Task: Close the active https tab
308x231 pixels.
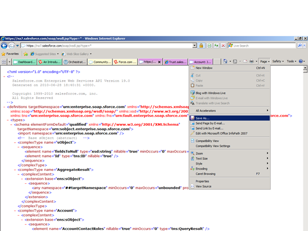Action: (x=159, y=62)
